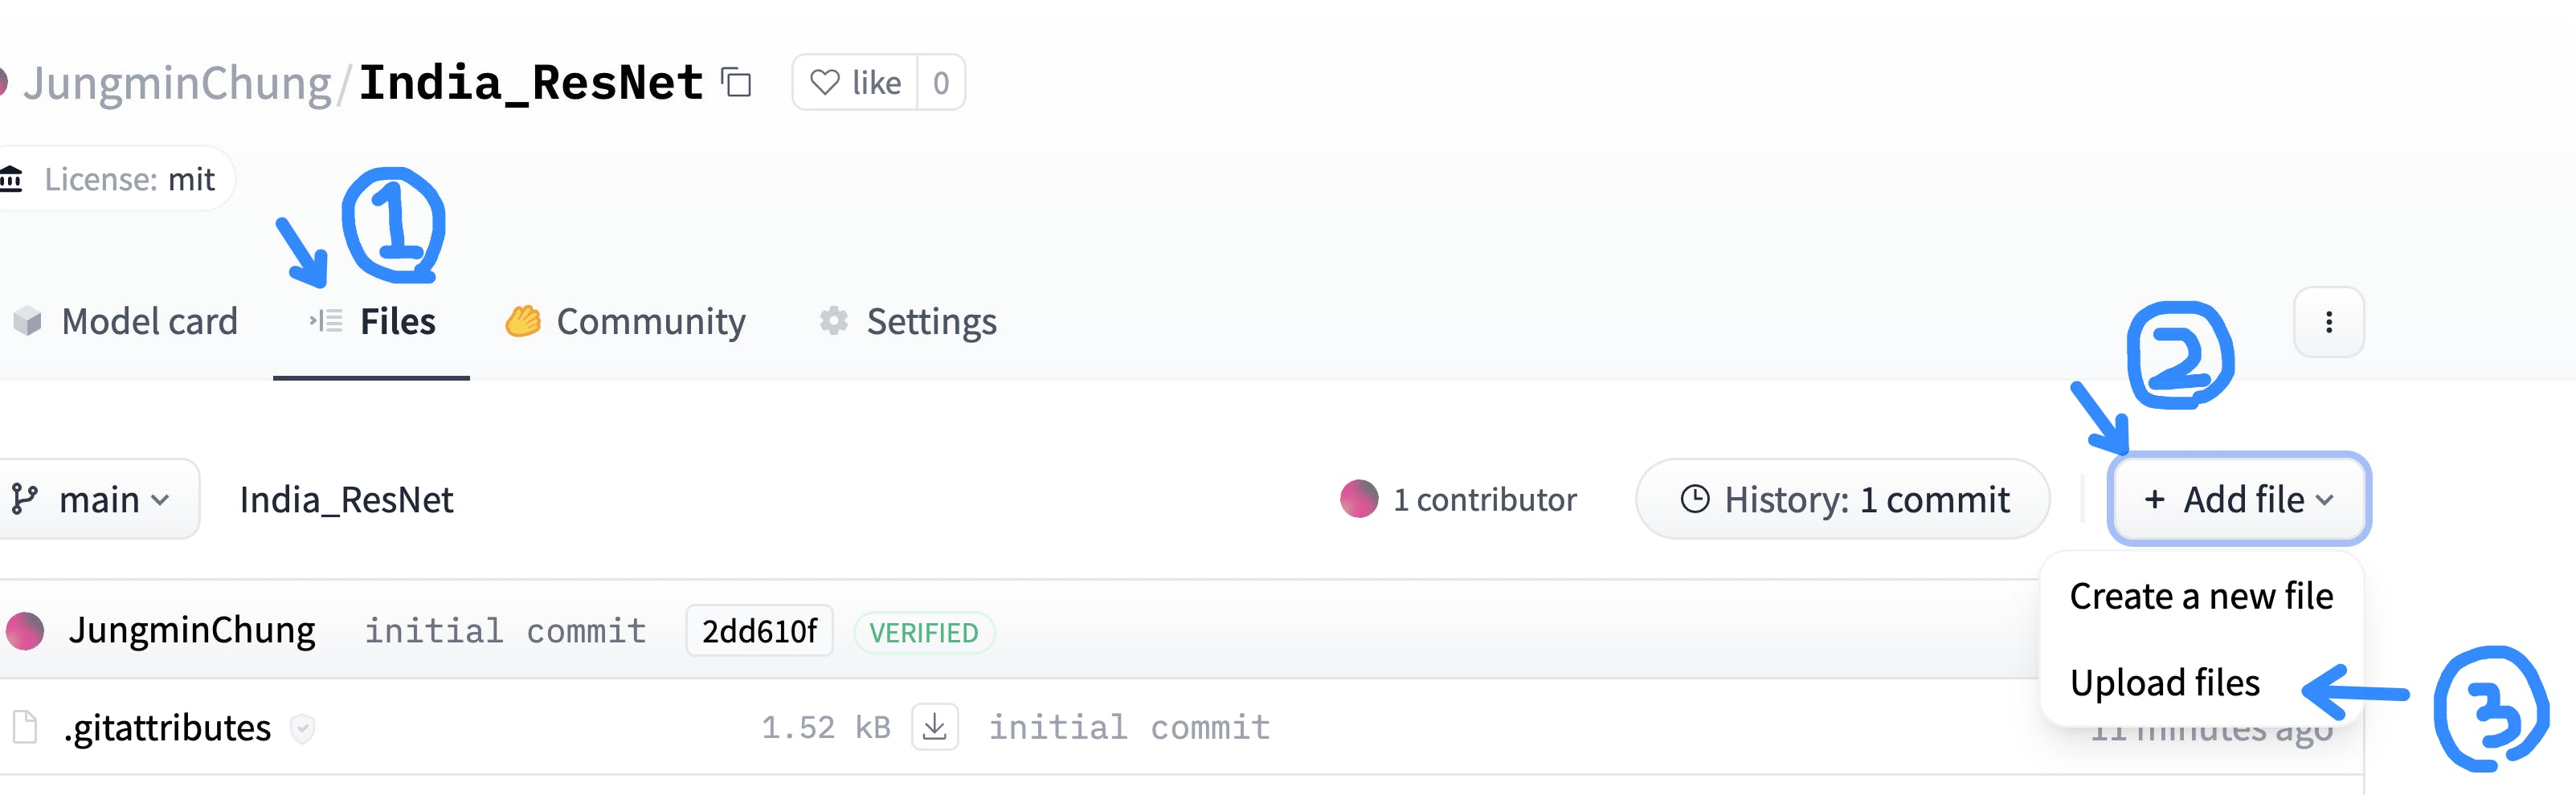Choose Create a new file option
This screenshot has width=2576, height=795.
point(2201,596)
